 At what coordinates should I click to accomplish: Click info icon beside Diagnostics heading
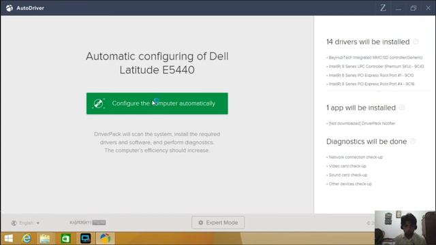[413, 142]
